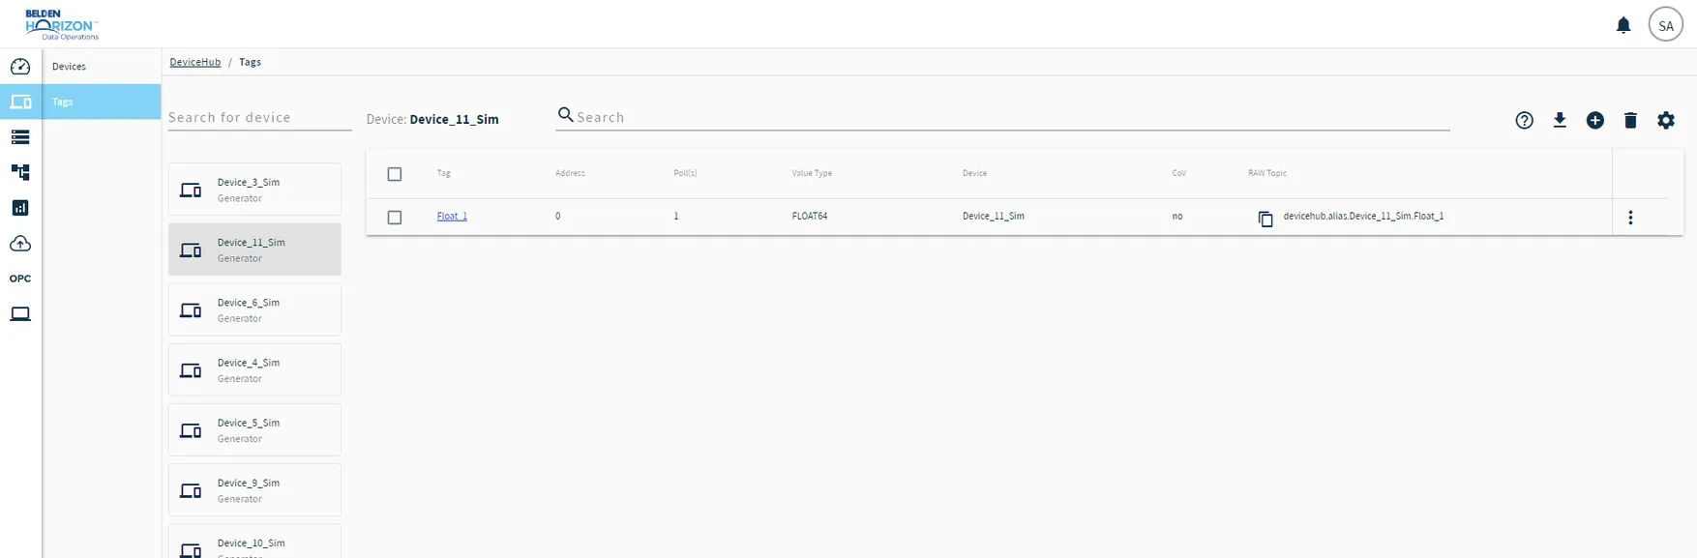The height and width of the screenshot is (558, 1697).
Task: Open the help question mark icon
Action: pyautogui.click(x=1525, y=120)
